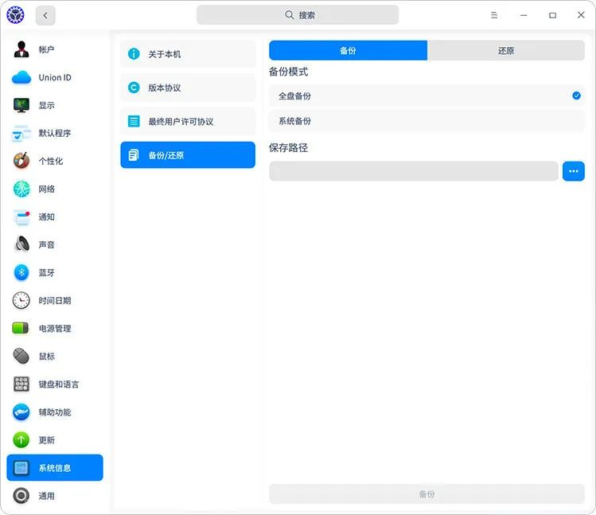Open the 个性化 personalization palette icon
This screenshot has width=596, height=515.
click(21, 161)
